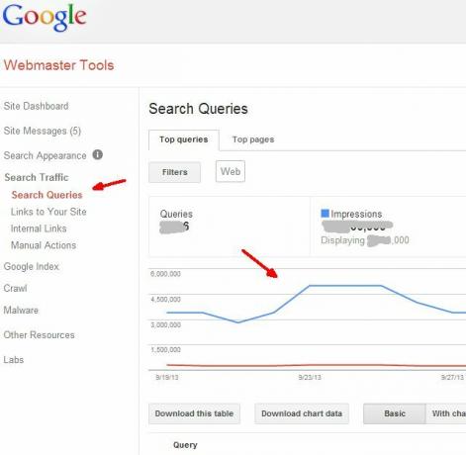
Task: Click the Search Appearance info icon
Action: point(98,154)
